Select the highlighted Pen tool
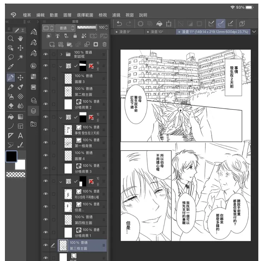This screenshot has width=261, height=261. click(11, 78)
